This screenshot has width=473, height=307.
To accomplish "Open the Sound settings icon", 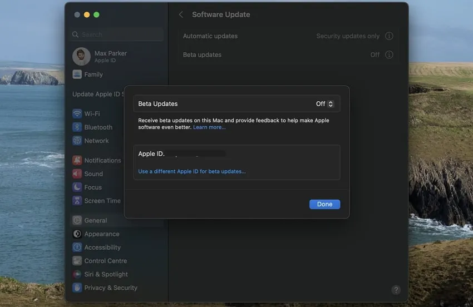I will coord(77,174).
